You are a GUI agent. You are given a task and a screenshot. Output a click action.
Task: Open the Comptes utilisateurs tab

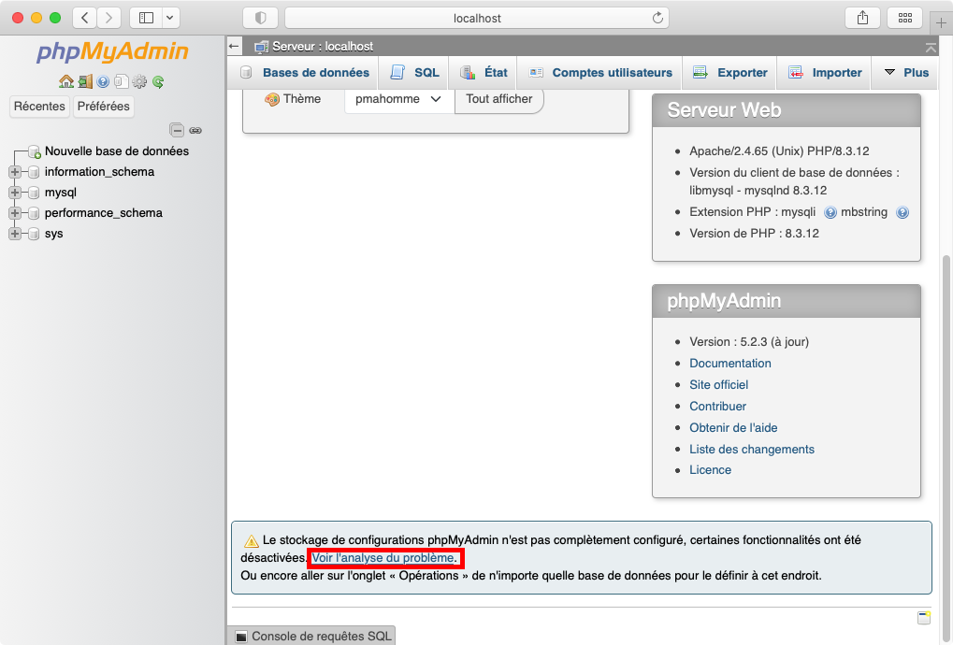[600, 73]
